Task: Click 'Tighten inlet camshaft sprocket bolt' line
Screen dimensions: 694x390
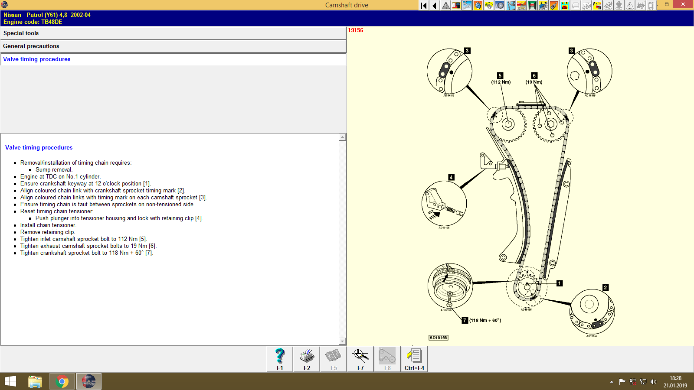Action: (x=84, y=239)
